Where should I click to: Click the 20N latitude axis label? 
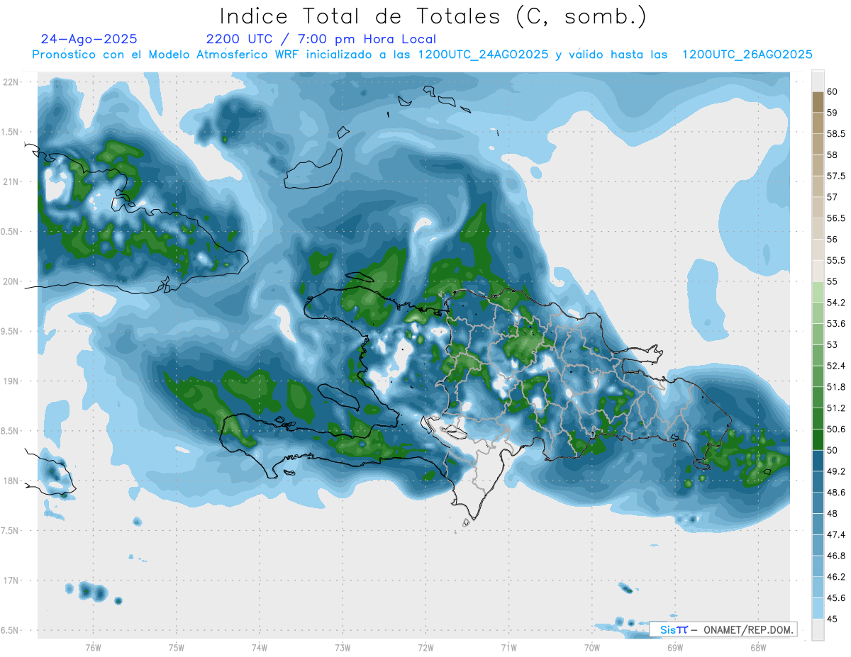point(11,282)
